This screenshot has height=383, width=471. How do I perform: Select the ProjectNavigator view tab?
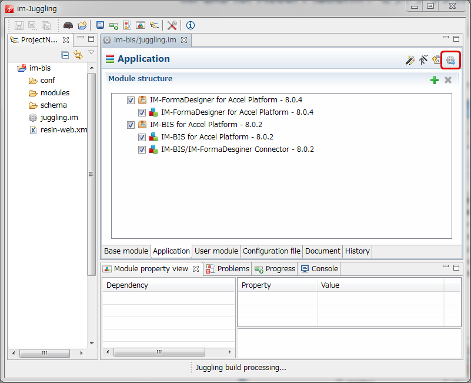tap(39, 40)
